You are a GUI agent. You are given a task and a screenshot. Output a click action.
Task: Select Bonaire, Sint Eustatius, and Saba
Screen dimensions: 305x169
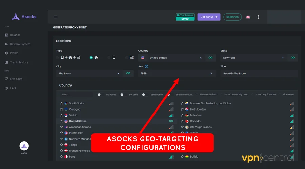[210, 103]
